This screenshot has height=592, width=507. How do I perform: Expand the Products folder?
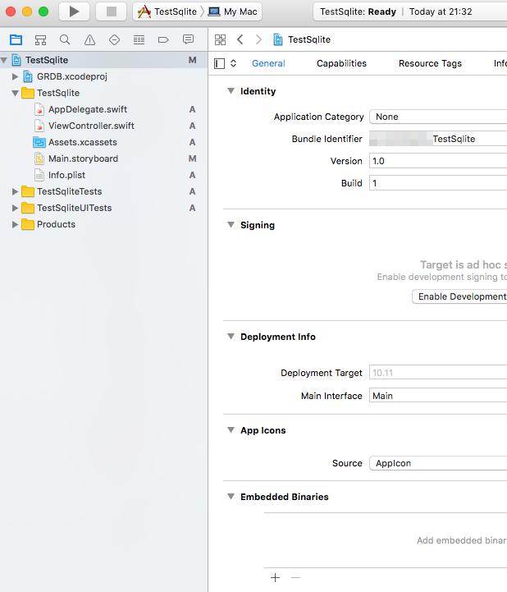click(15, 224)
